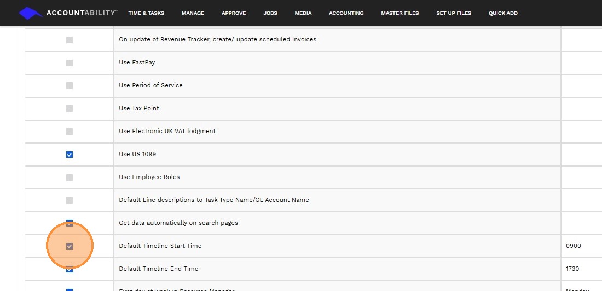Click the Default Timeline Start Time value 0900
This screenshot has width=602, height=291.
[x=574, y=246]
